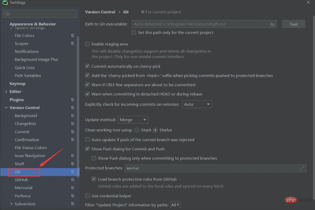Click the project-level icon beside Plugins
The image size is (315, 210).
(73, 100)
